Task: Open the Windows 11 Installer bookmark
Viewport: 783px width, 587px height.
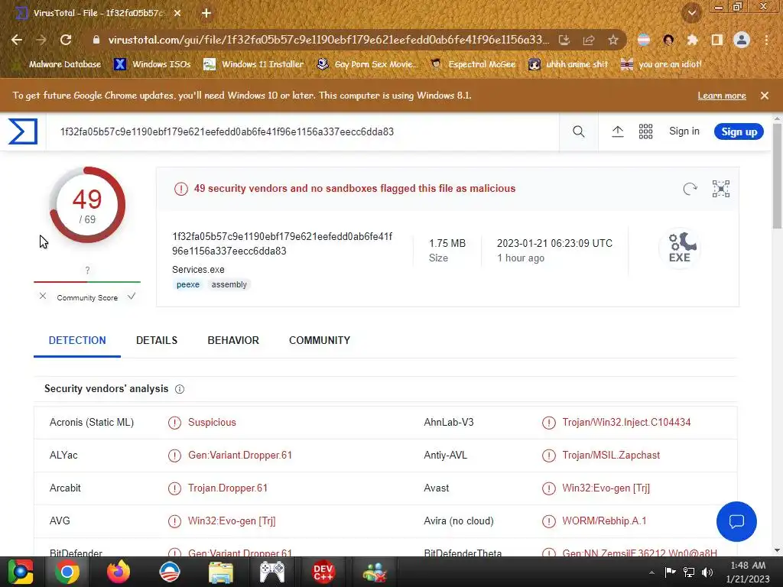Action: (x=254, y=64)
